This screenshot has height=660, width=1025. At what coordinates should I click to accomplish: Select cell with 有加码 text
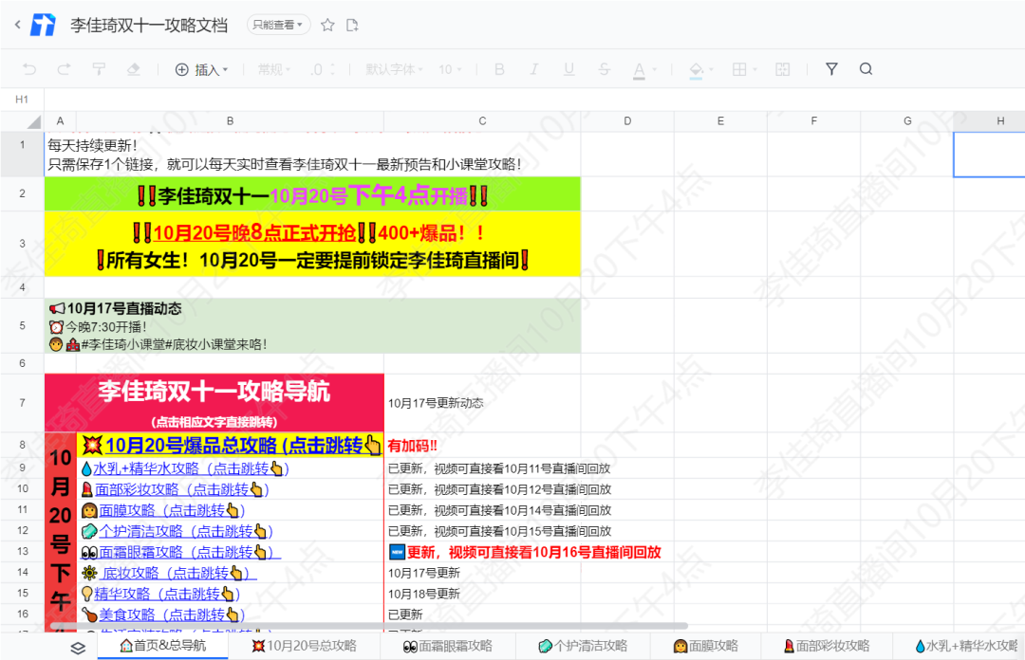482,446
